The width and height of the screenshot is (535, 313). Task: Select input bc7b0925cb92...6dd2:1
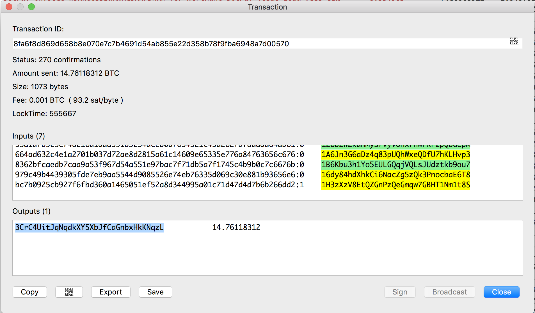point(159,185)
